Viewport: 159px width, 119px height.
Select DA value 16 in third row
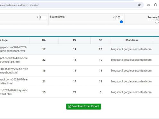(44, 71)
